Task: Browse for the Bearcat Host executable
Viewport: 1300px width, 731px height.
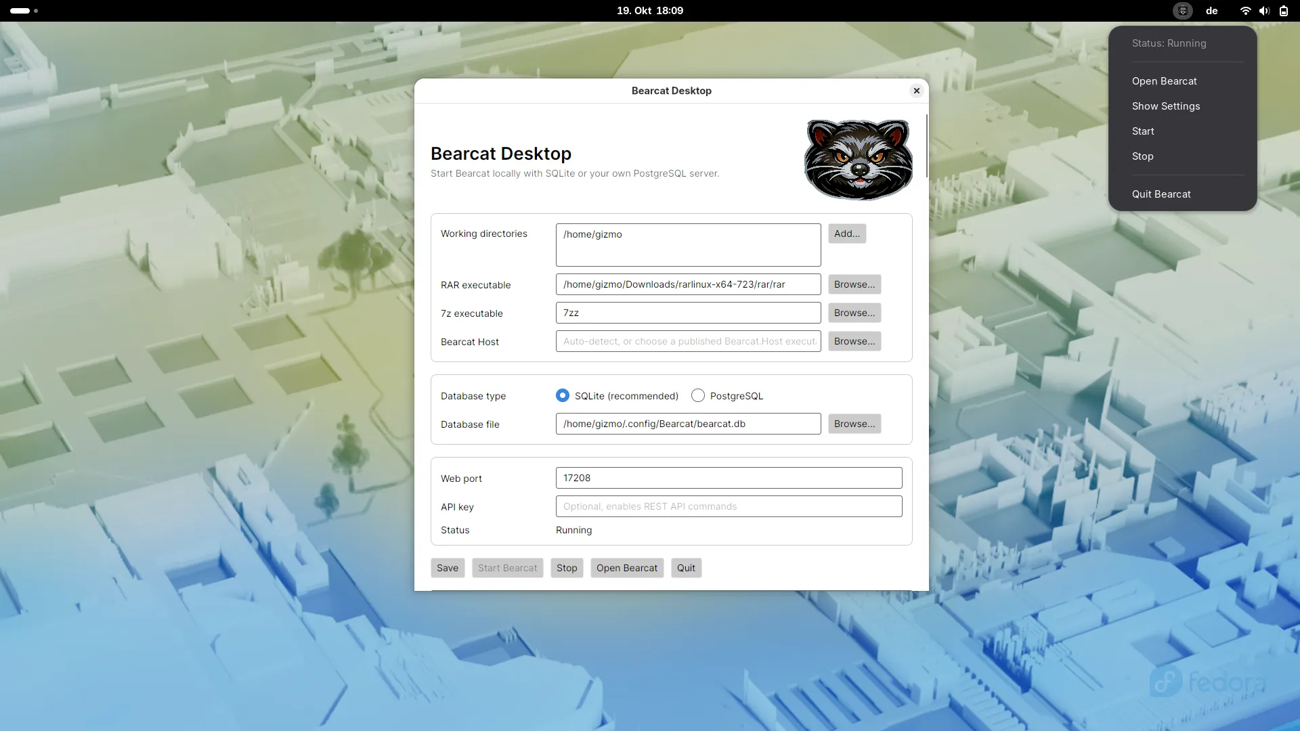Action: (x=854, y=341)
